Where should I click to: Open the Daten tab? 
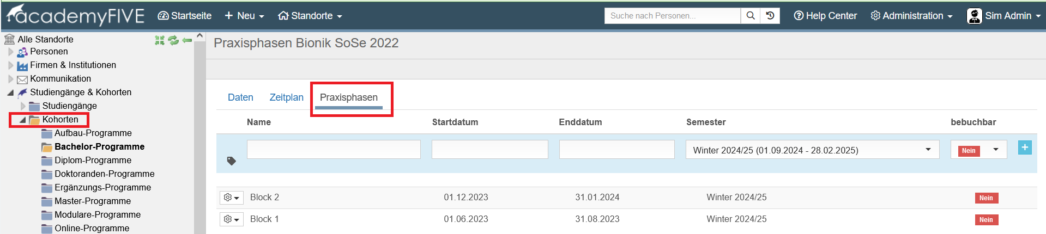tap(240, 97)
